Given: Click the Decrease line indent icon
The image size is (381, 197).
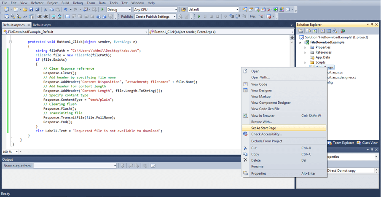Looking at the screenshot, I should tap(39, 16).
